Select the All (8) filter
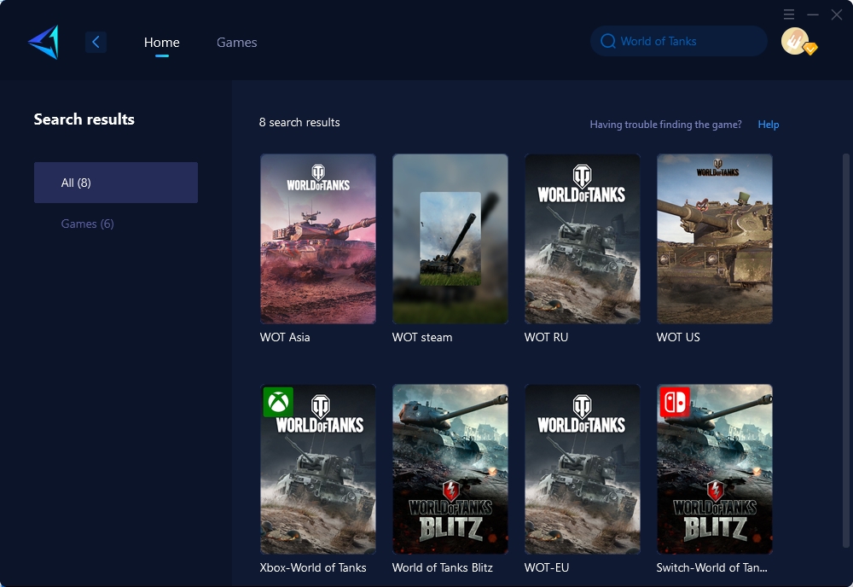 point(116,183)
